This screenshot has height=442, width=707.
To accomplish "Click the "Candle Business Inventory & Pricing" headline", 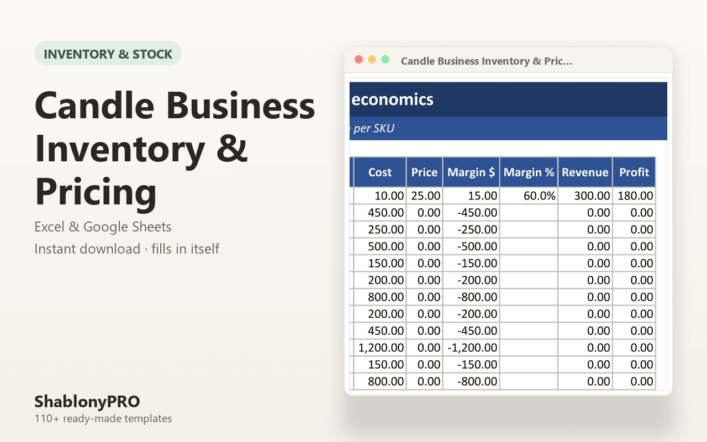I will tap(175, 149).
